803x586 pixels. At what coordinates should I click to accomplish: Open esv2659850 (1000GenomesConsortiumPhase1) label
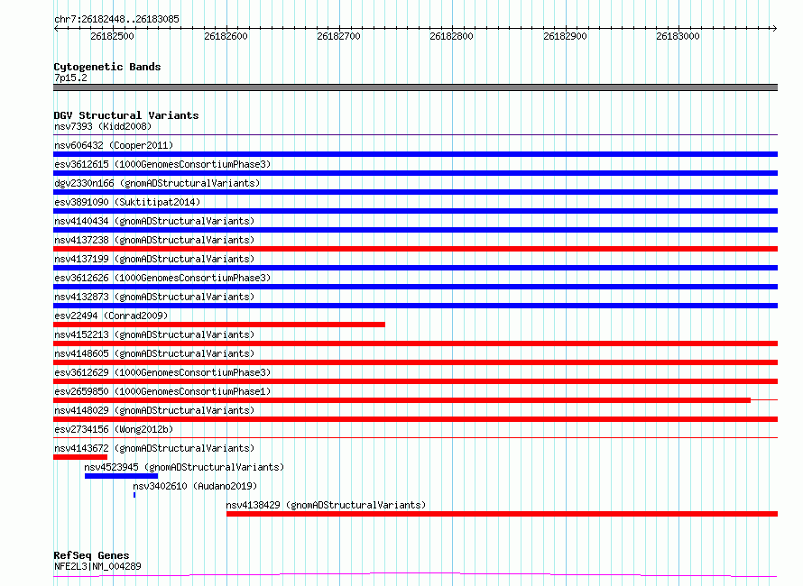click(162, 391)
